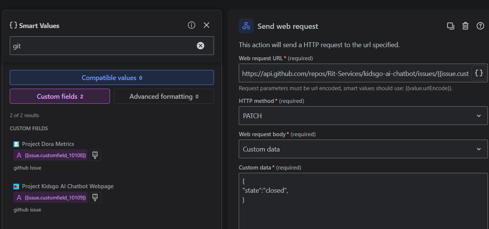Close the Smart Values panel
The height and width of the screenshot is (229, 489).
click(x=207, y=25)
